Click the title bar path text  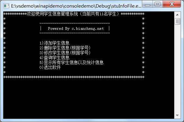[x=76, y=6]
